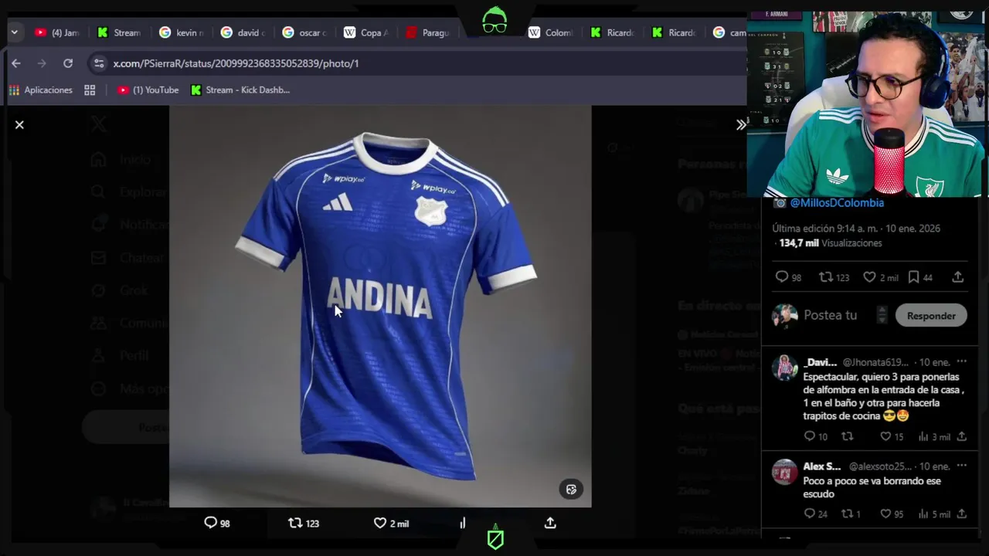Open the (1) YouTube bookmark

pos(148,90)
